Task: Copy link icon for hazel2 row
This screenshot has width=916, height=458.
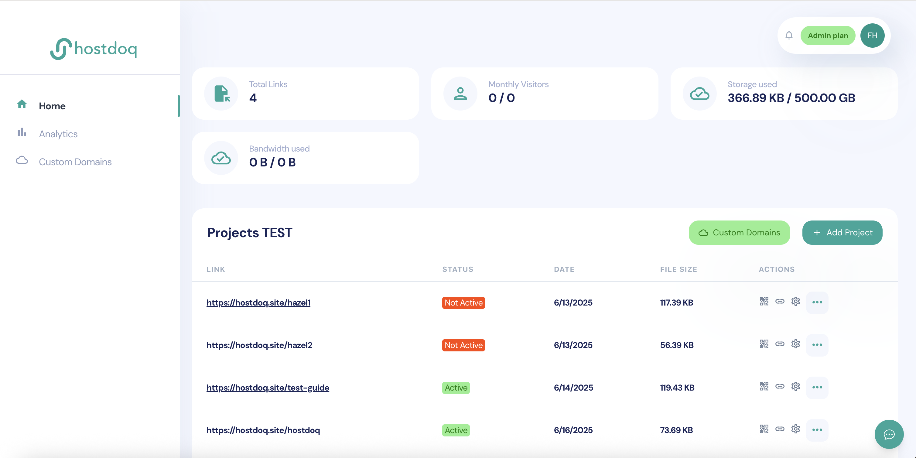Action: 779,344
